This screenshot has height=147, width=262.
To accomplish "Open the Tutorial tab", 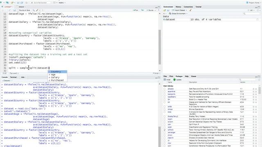I will point(198,7).
